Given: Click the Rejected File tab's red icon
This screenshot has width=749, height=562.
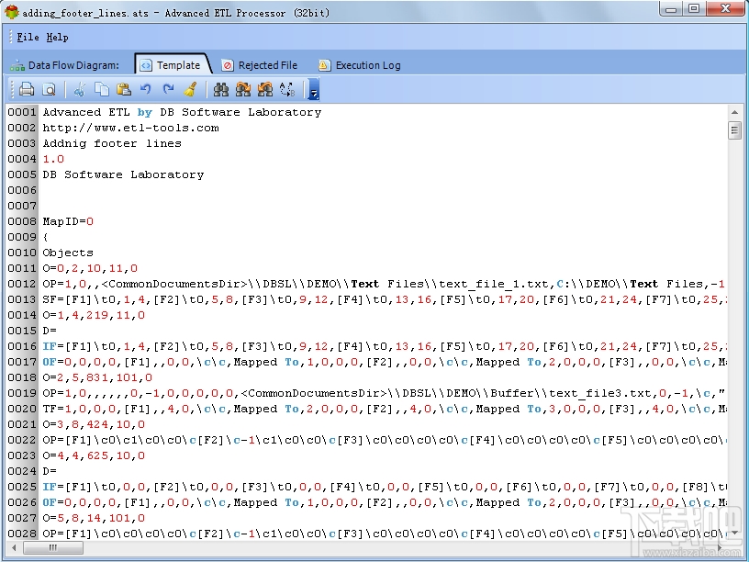Looking at the screenshot, I should coord(228,65).
